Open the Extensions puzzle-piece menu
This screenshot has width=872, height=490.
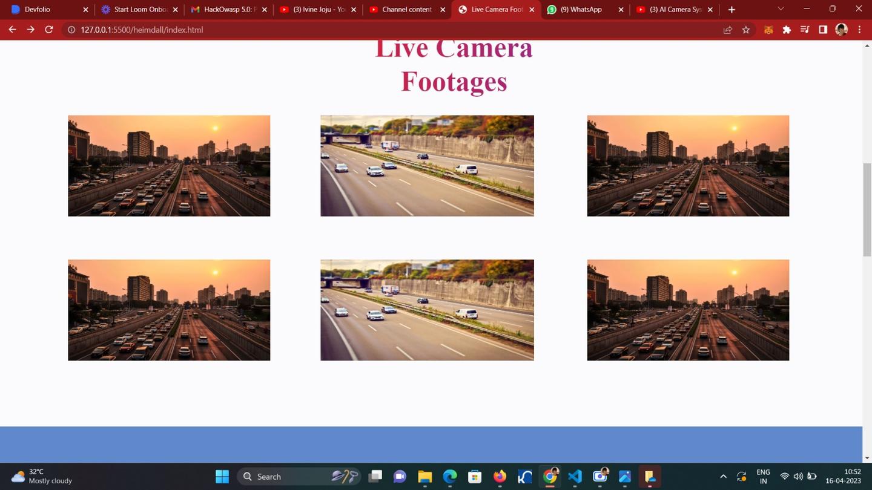(x=787, y=30)
